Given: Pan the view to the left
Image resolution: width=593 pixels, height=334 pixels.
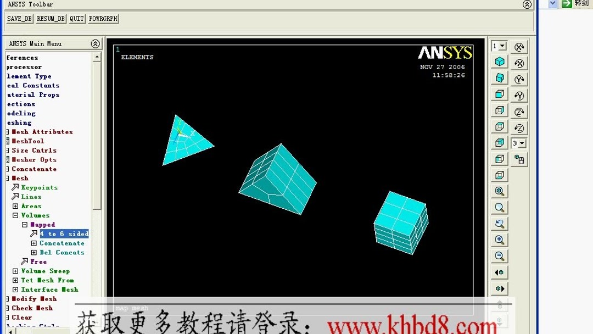Looking at the screenshot, I should click(499, 272).
